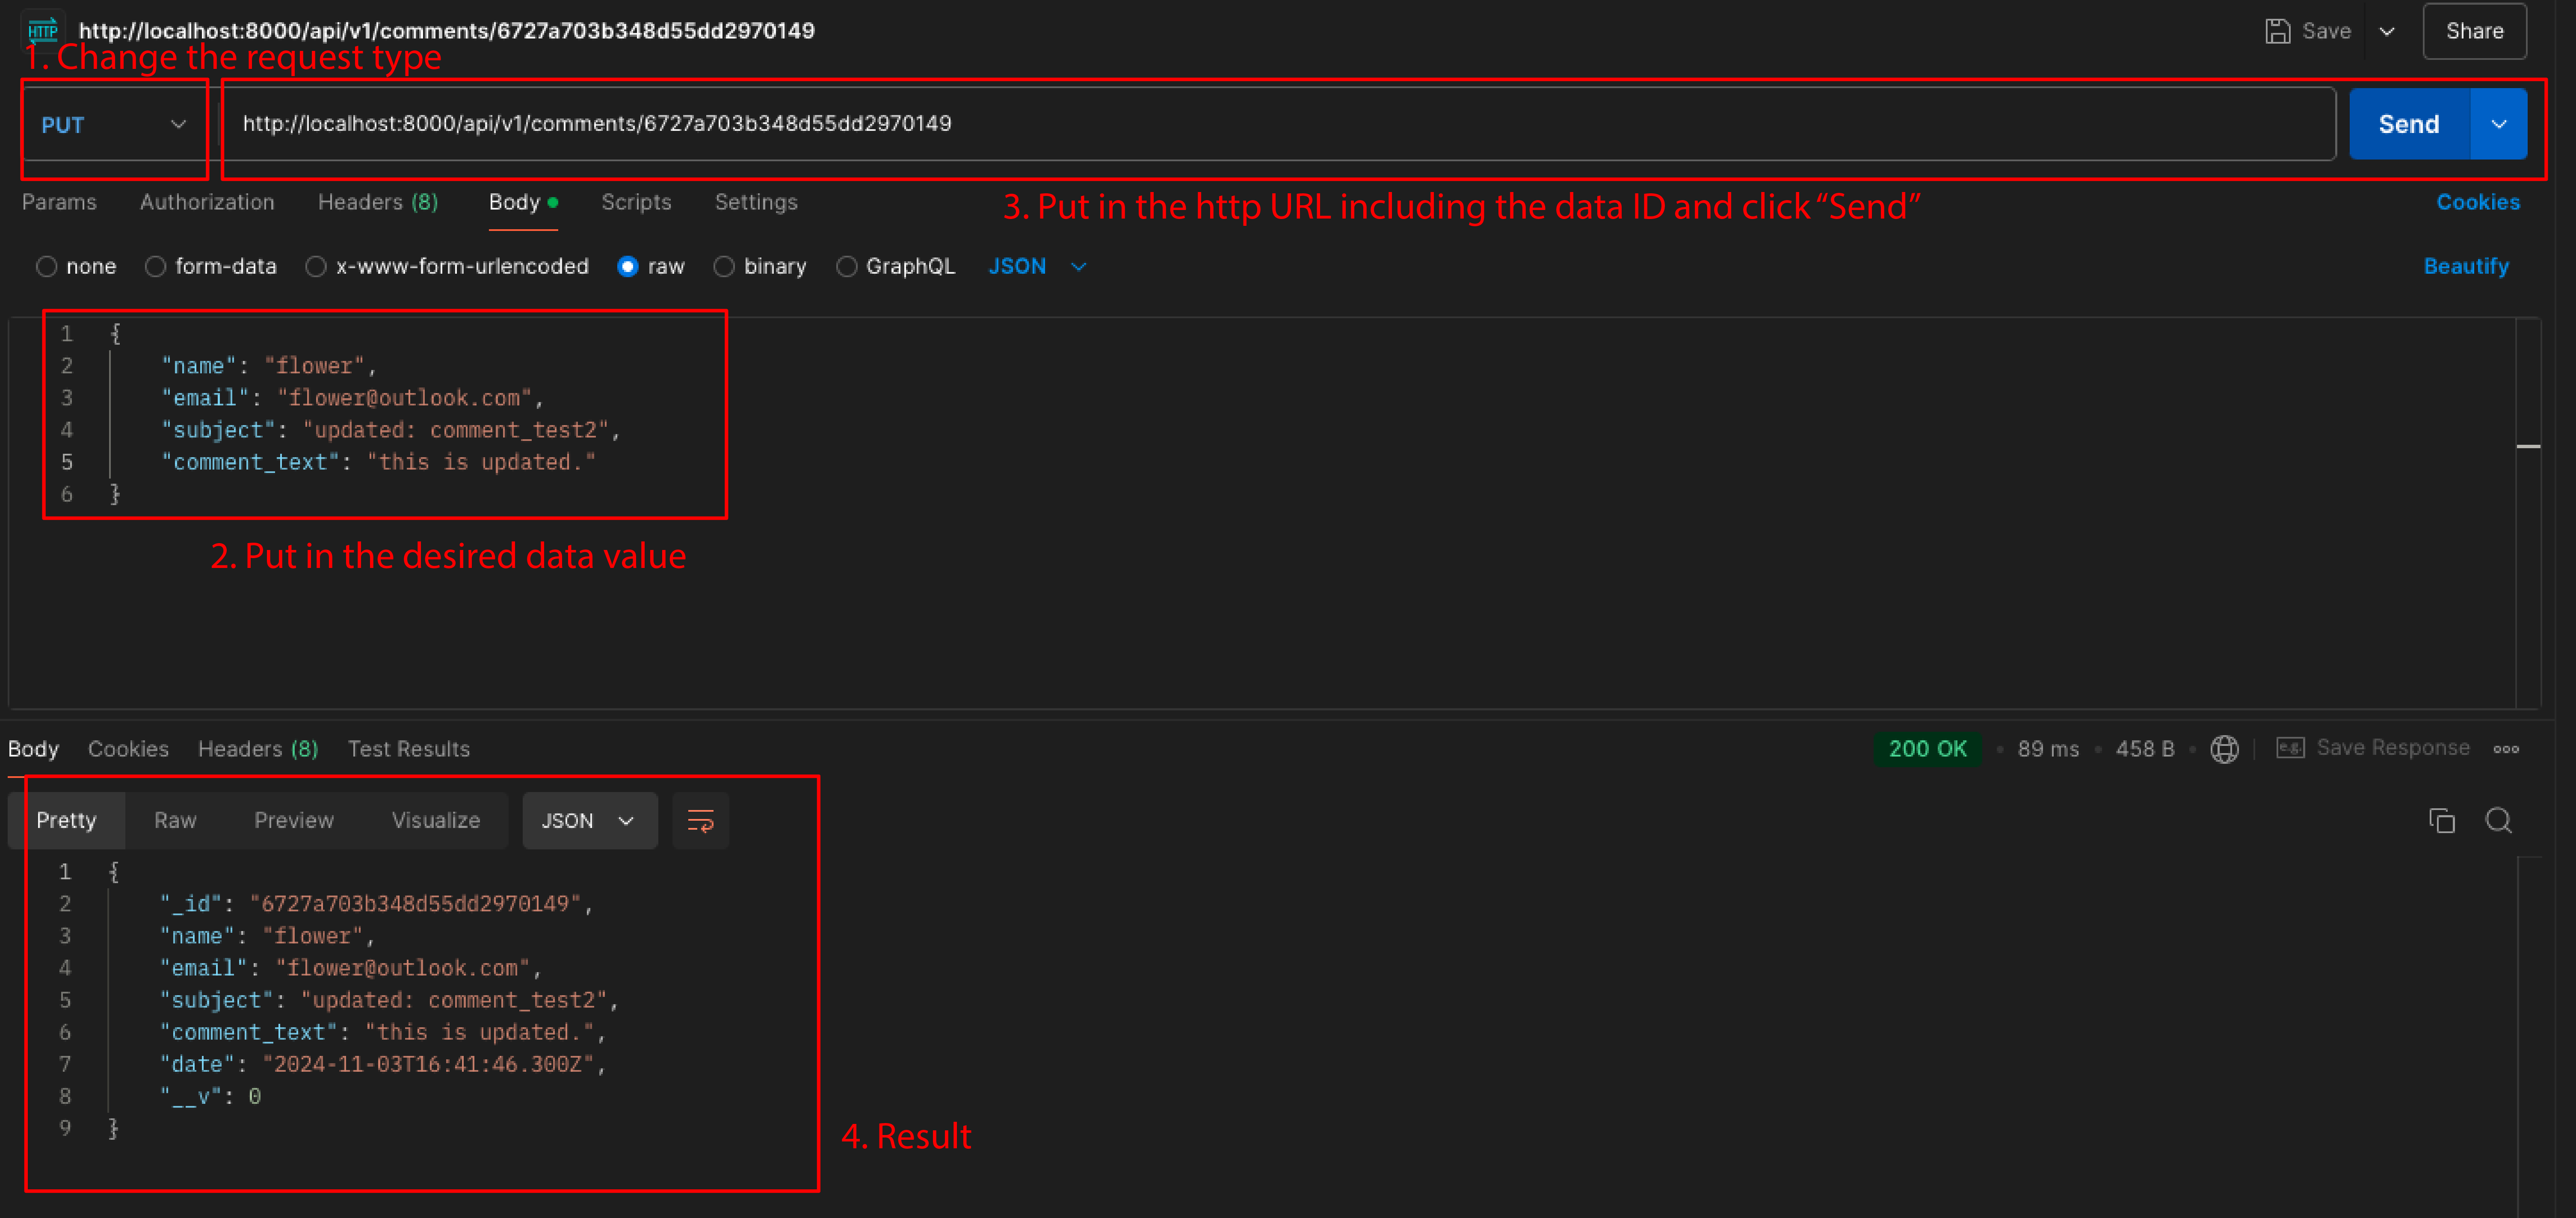Image resolution: width=2576 pixels, height=1218 pixels.
Task: Copy the response body with copy icon
Action: pos(2442,821)
